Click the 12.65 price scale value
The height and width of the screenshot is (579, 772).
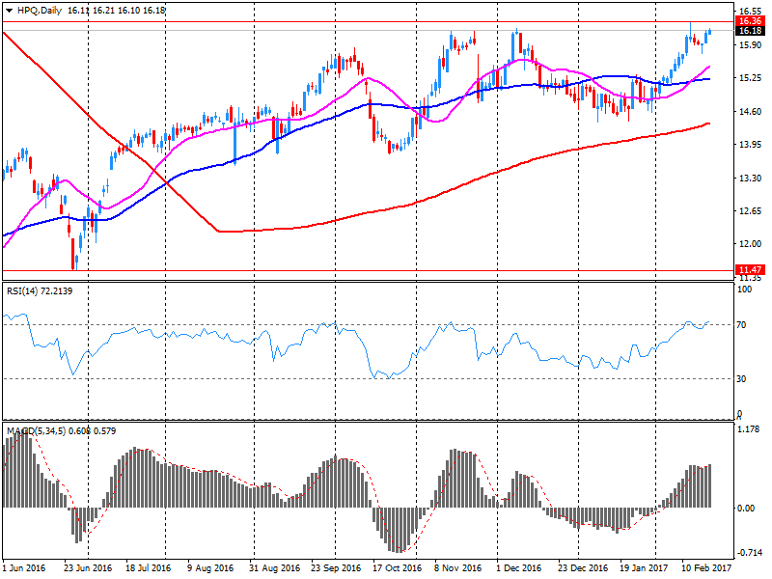pos(751,210)
